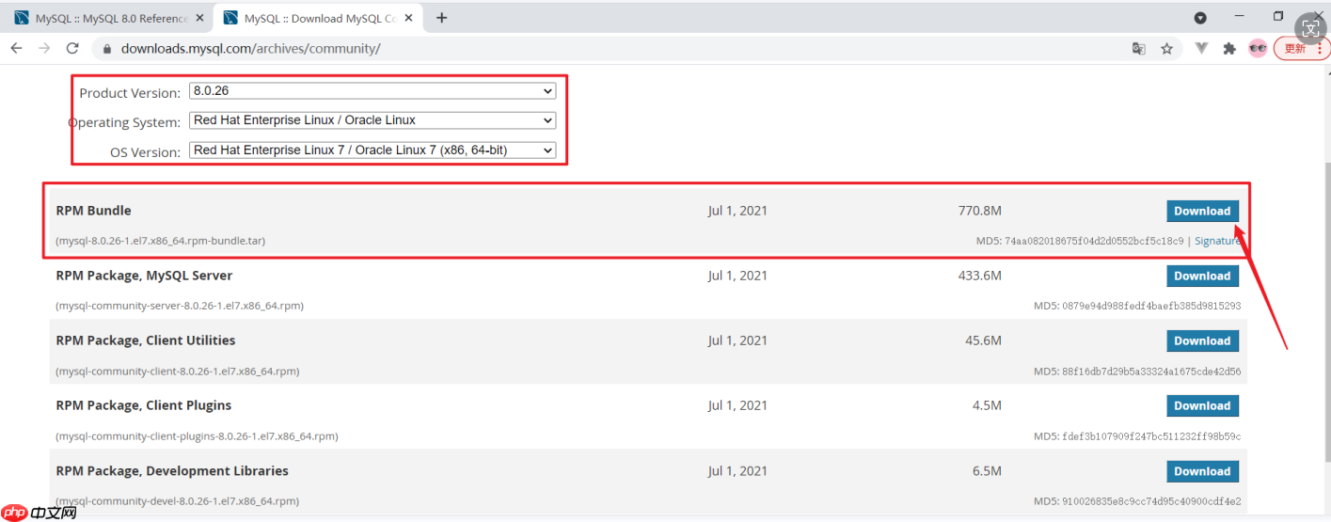
Task: Select the mysql-community-client-8.0.26-1.el7 filename
Action: click(x=178, y=372)
